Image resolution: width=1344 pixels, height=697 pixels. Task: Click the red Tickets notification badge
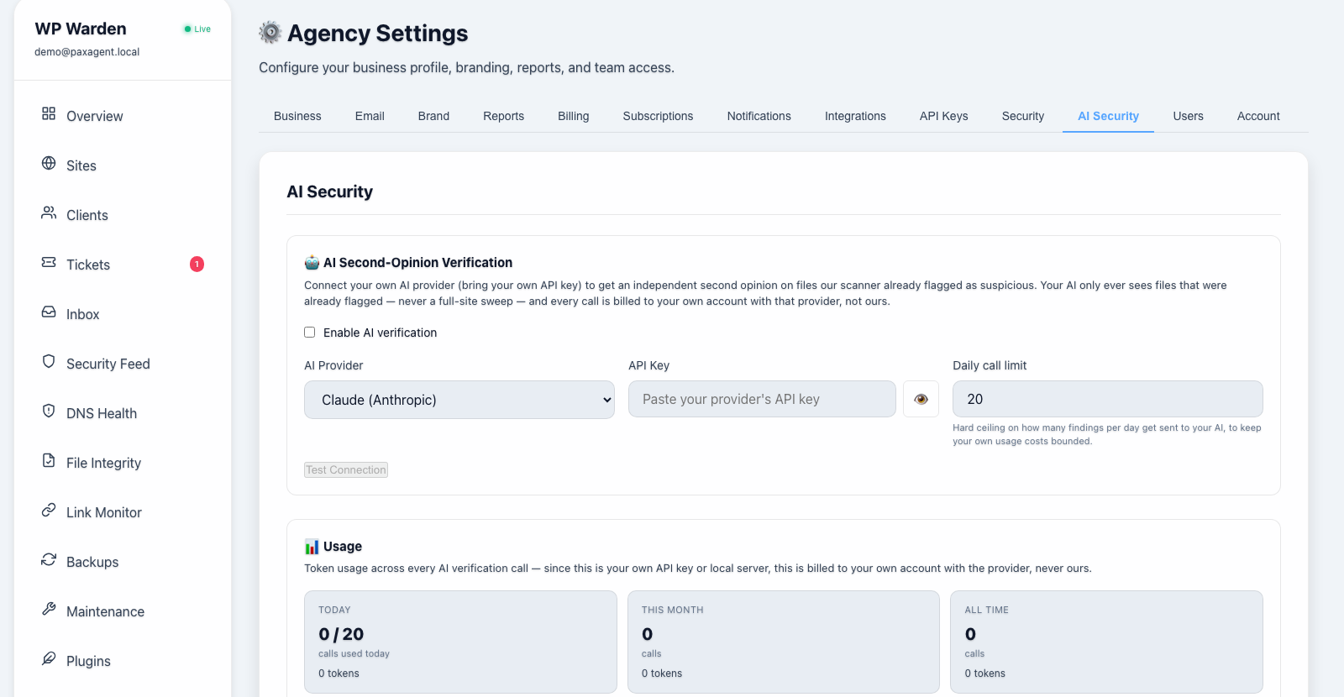point(197,265)
